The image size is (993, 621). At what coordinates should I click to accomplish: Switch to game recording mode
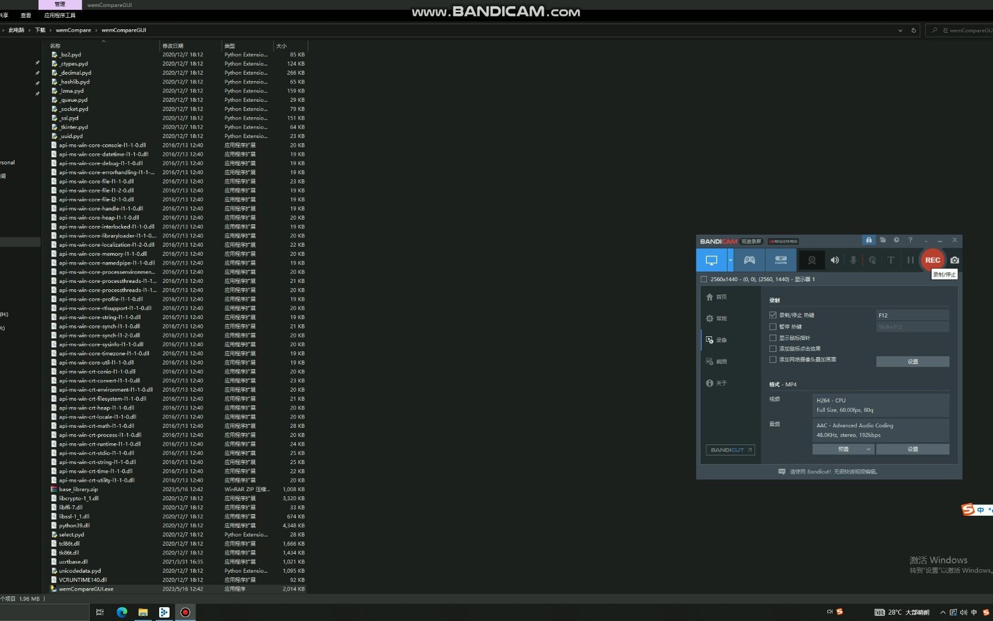(x=749, y=260)
